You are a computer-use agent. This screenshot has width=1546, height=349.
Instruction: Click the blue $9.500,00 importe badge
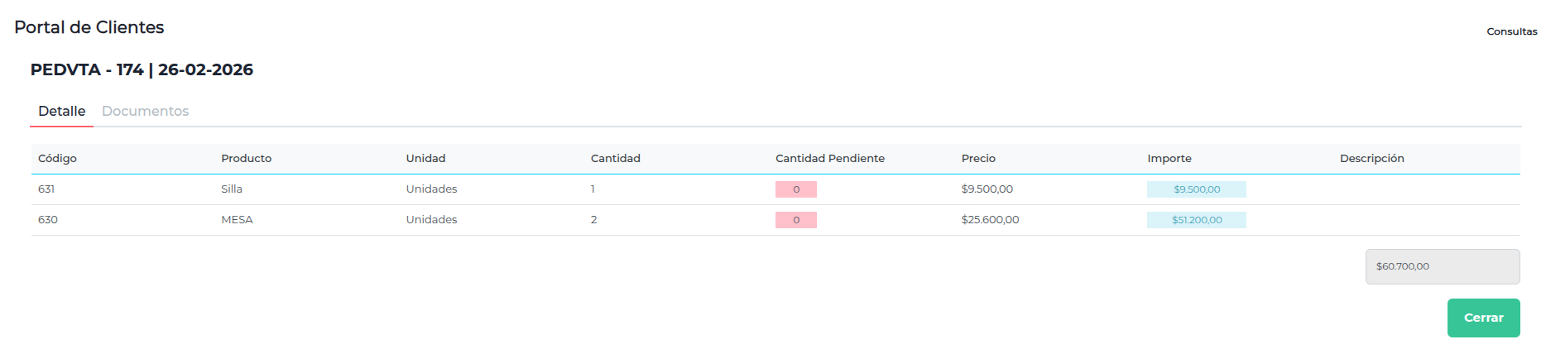point(1196,189)
